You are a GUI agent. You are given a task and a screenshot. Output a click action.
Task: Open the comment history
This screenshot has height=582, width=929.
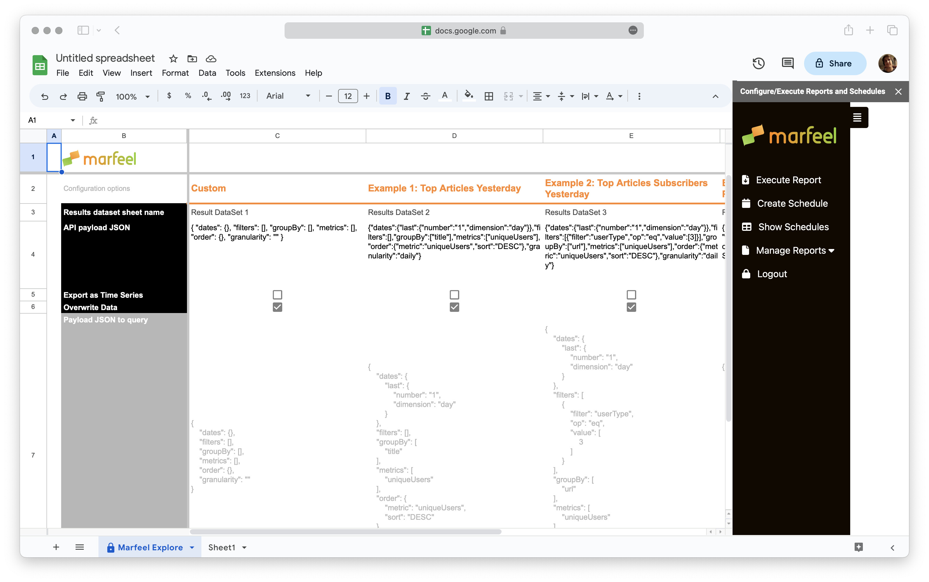pyautogui.click(x=787, y=63)
